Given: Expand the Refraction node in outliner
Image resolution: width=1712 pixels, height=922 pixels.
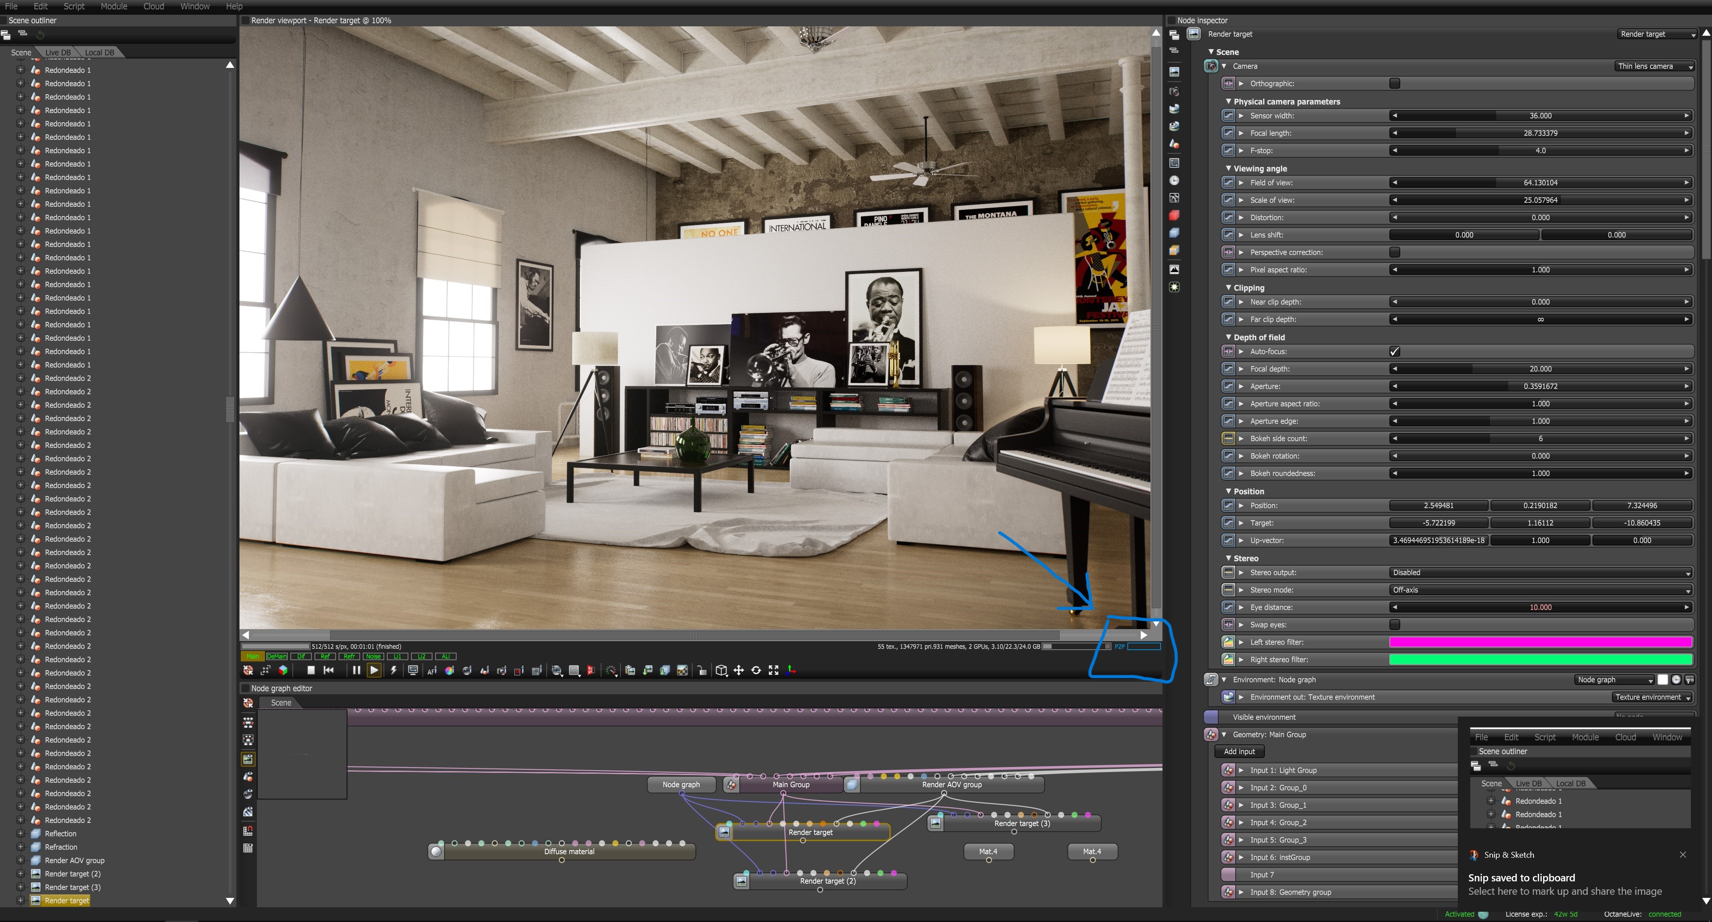Looking at the screenshot, I should click(x=20, y=847).
